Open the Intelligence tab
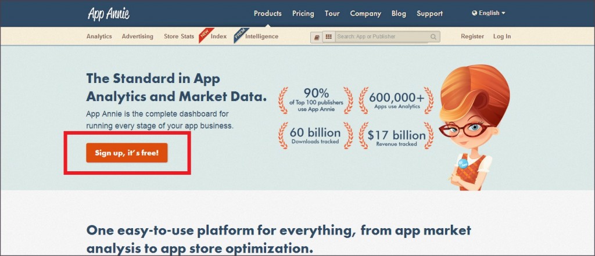This screenshot has width=595, height=256. click(261, 37)
